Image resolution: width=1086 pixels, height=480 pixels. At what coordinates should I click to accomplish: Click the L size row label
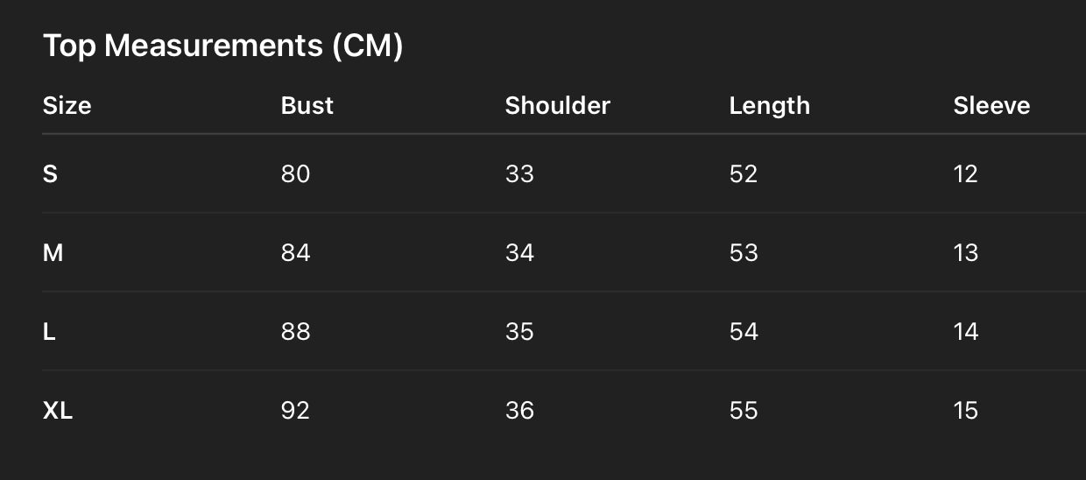[49, 332]
